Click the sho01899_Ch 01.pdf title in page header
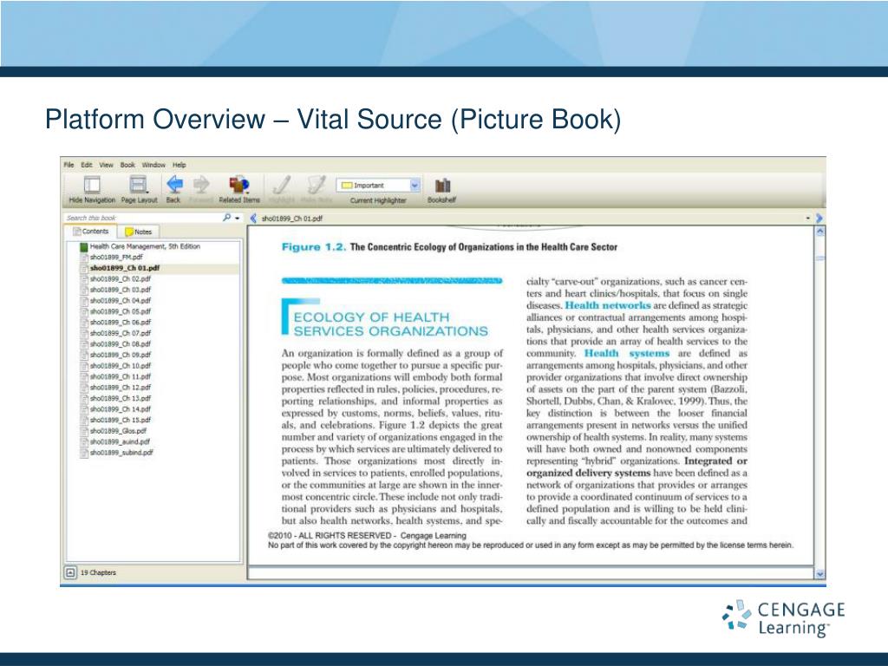 (x=292, y=218)
